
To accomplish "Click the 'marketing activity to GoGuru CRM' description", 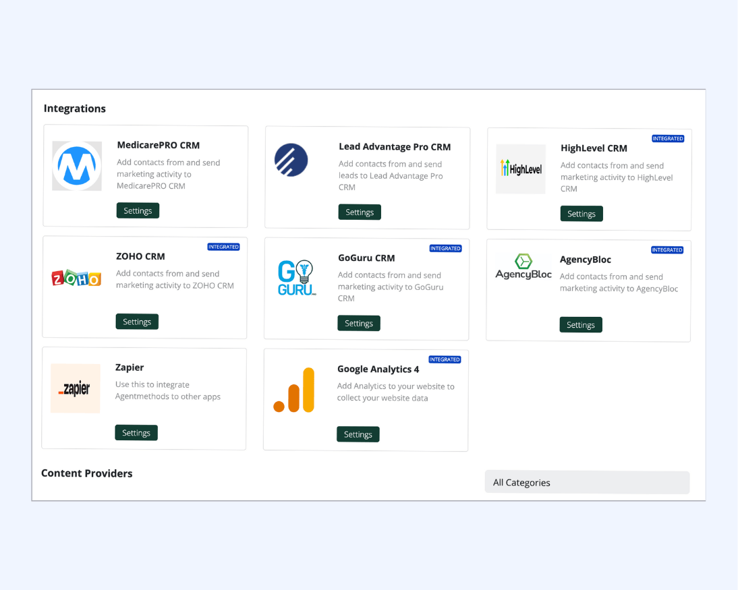I will point(391,287).
